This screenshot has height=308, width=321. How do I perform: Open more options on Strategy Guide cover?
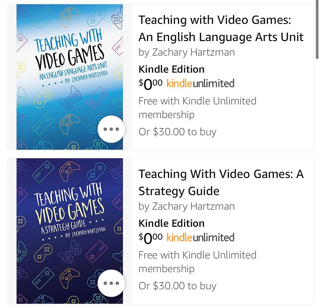111,283
